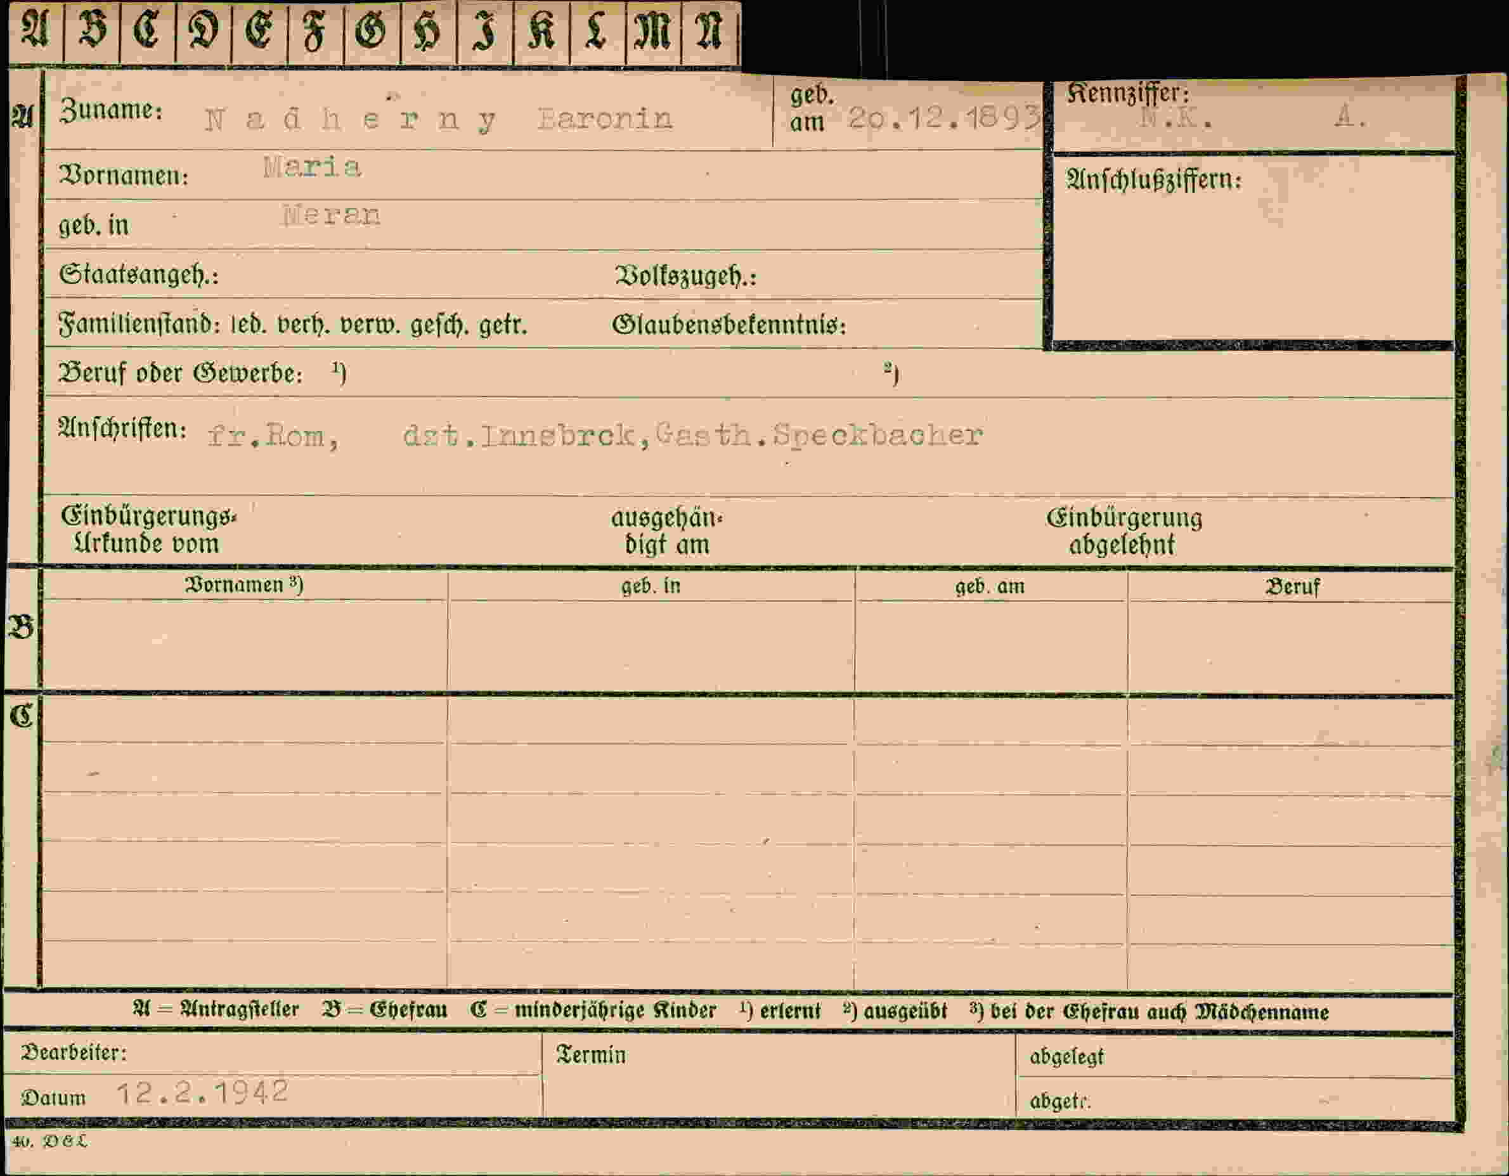The height and width of the screenshot is (1176, 1509).
Task: Select the index tab letter M
Action: 653,32
